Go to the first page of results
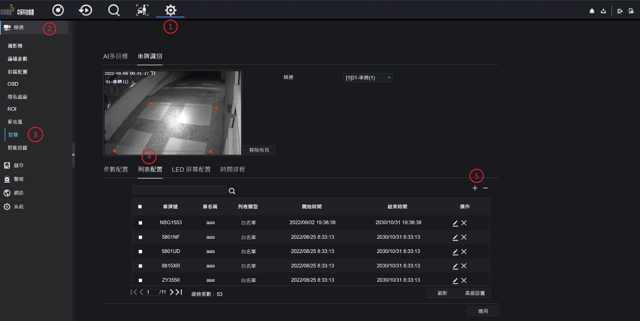640x321 pixels. 133,292
